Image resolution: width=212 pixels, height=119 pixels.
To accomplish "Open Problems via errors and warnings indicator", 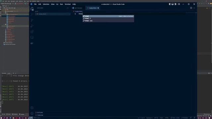I will click(37, 118).
